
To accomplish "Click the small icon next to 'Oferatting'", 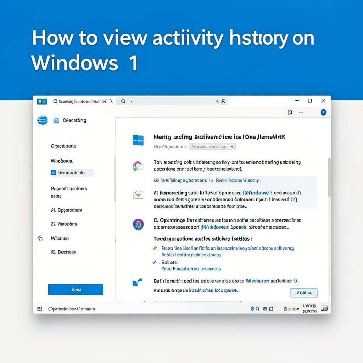I will [56, 121].
